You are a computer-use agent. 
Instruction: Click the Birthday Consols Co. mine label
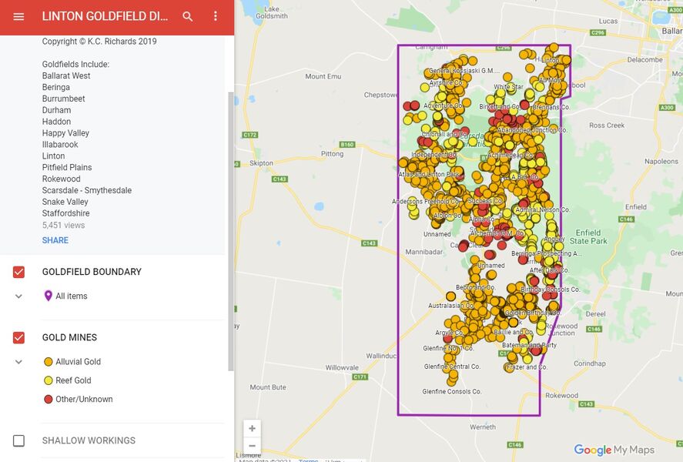[550, 290]
